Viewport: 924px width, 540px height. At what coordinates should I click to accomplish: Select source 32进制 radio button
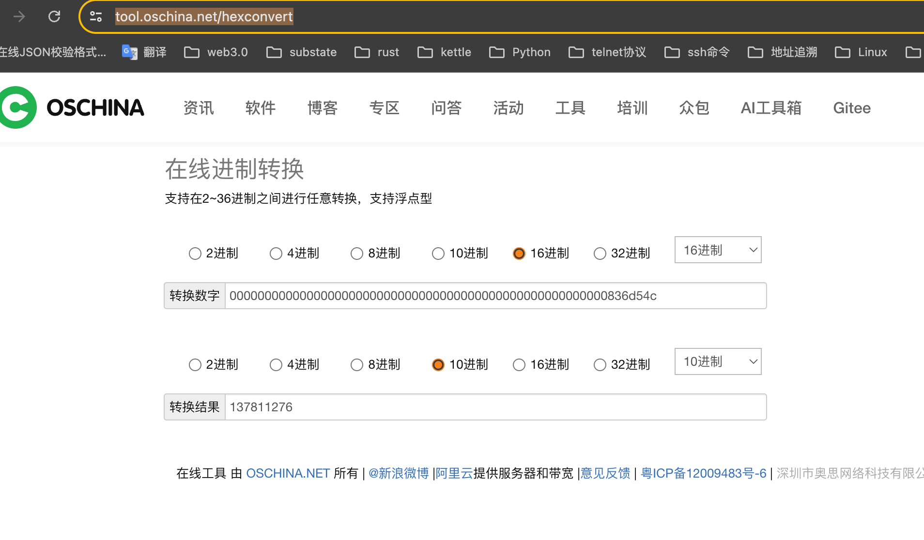click(600, 254)
